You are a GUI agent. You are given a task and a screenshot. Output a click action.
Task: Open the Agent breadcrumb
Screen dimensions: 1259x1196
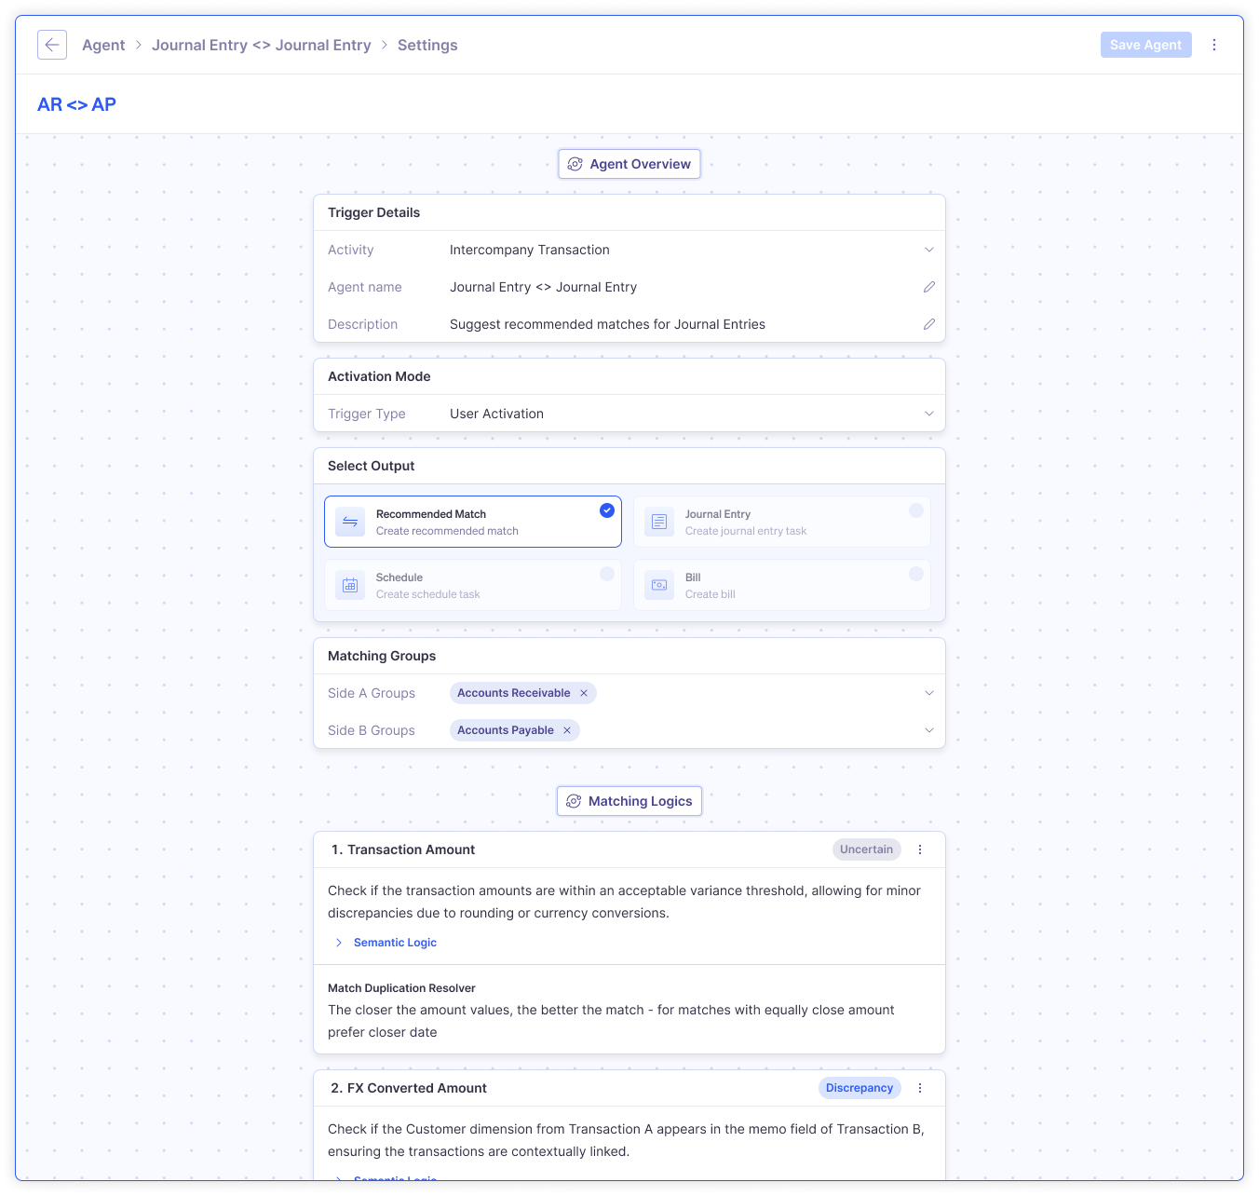point(103,45)
